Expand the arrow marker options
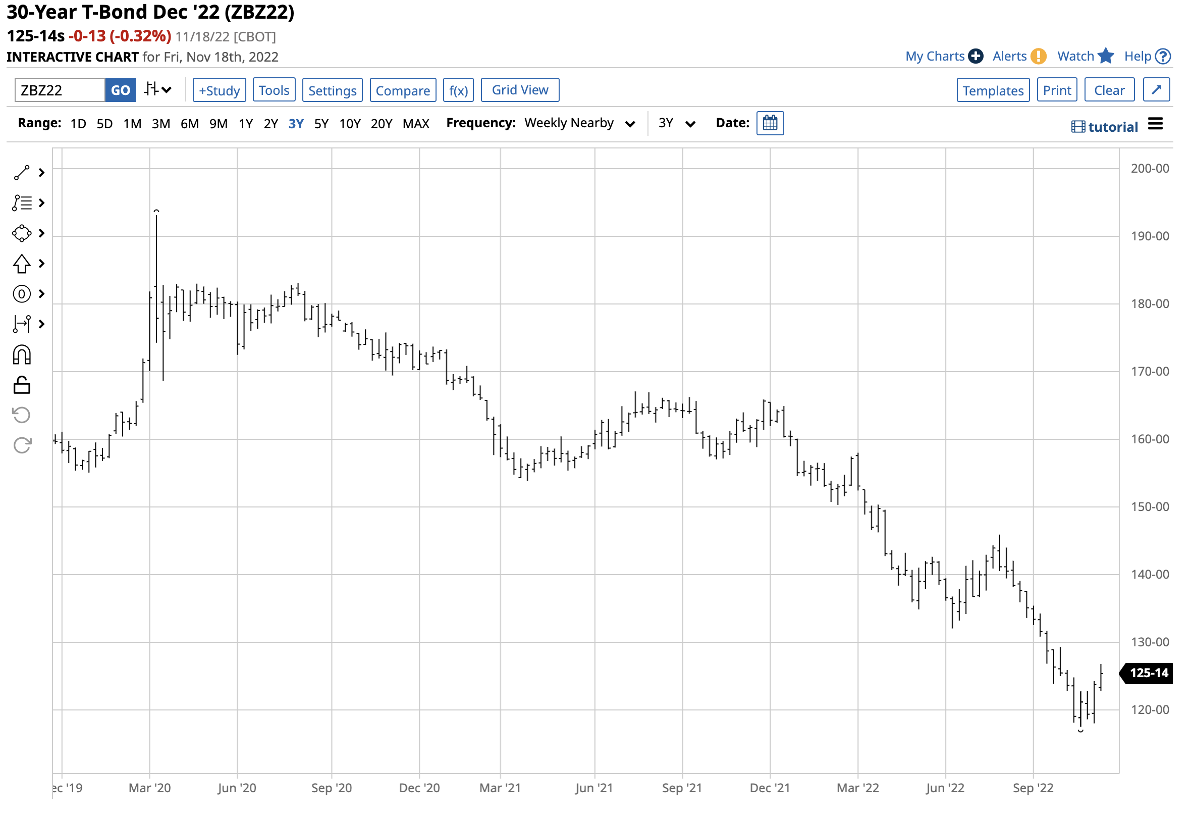This screenshot has height=818, width=1191. [x=42, y=264]
